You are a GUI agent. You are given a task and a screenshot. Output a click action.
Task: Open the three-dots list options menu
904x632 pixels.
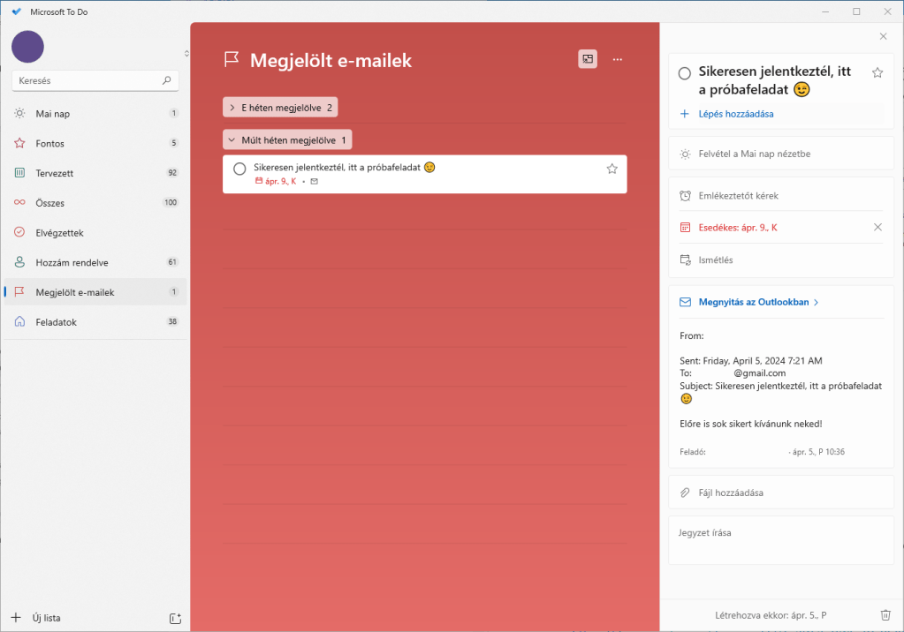pyautogui.click(x=618, y=59)
